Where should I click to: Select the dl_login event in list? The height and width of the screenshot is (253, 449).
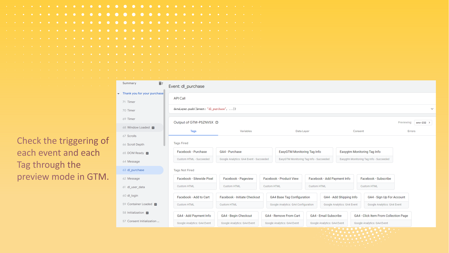[x=132, y=196]
